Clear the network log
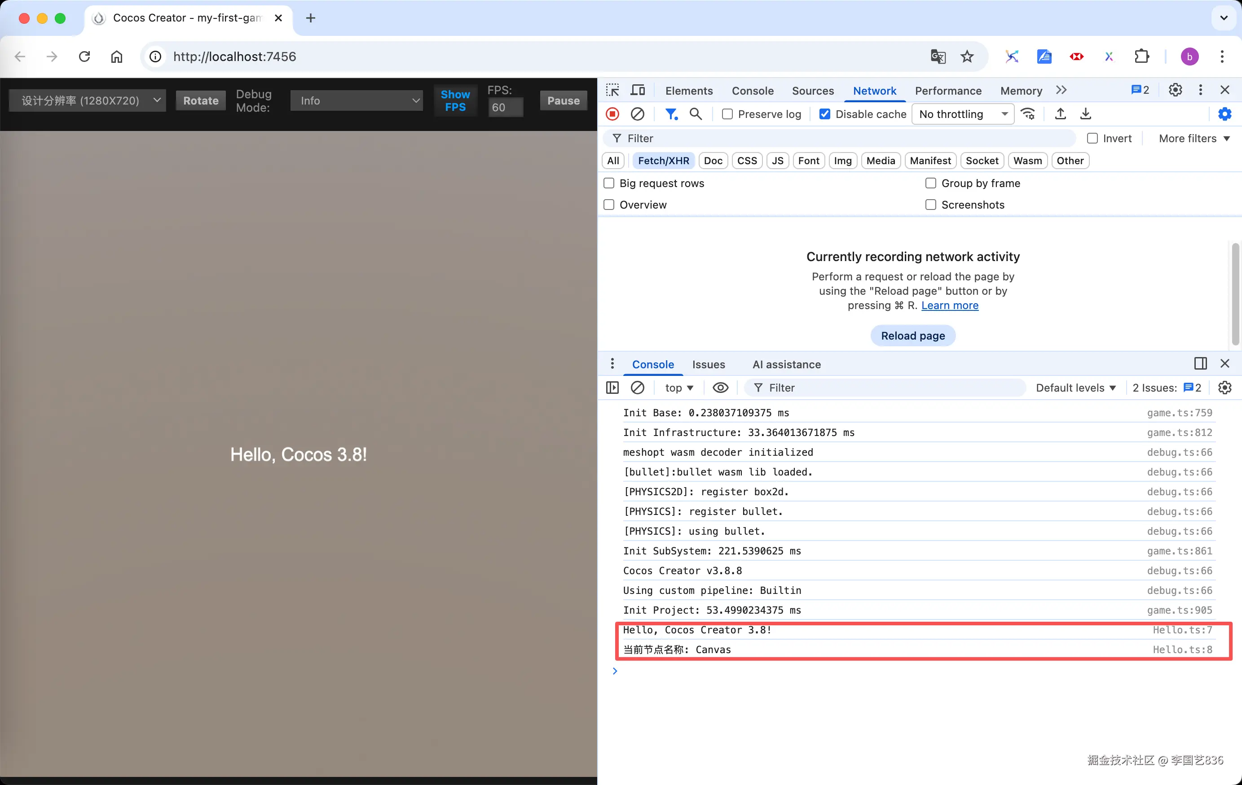 point(638,114)
